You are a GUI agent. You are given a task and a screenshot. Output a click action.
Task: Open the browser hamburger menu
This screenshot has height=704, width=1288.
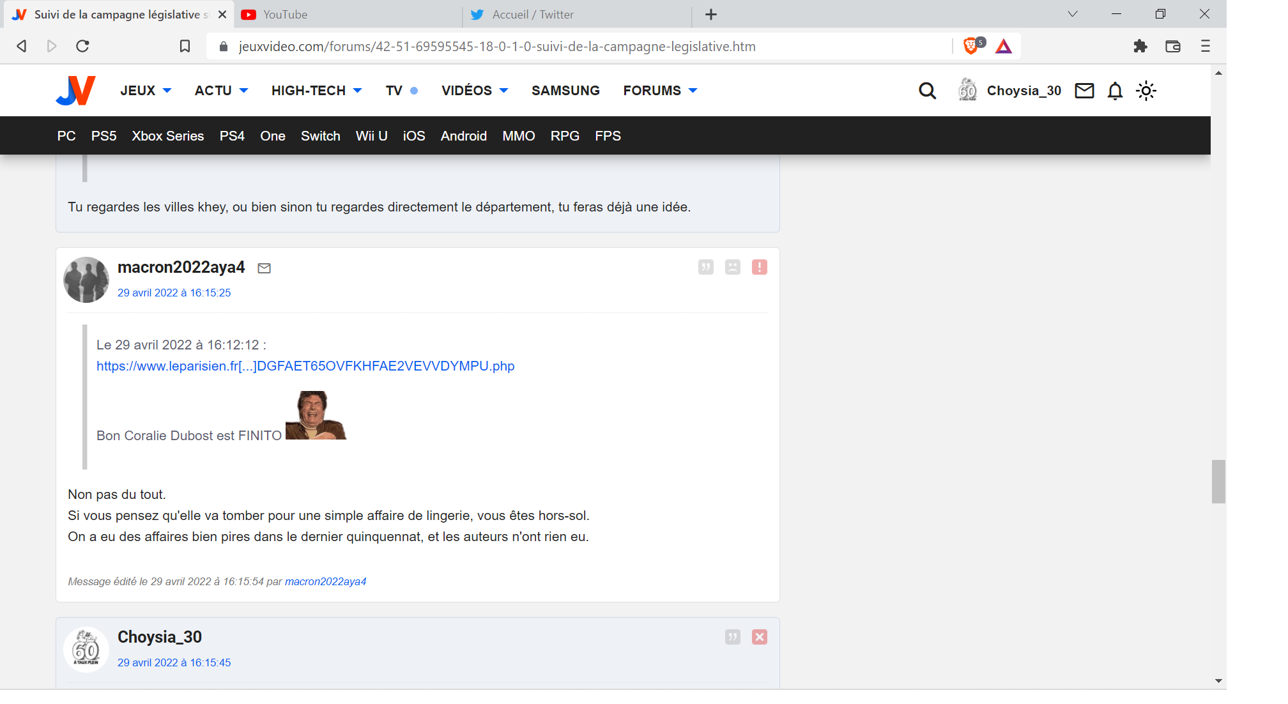(1206, 46)
